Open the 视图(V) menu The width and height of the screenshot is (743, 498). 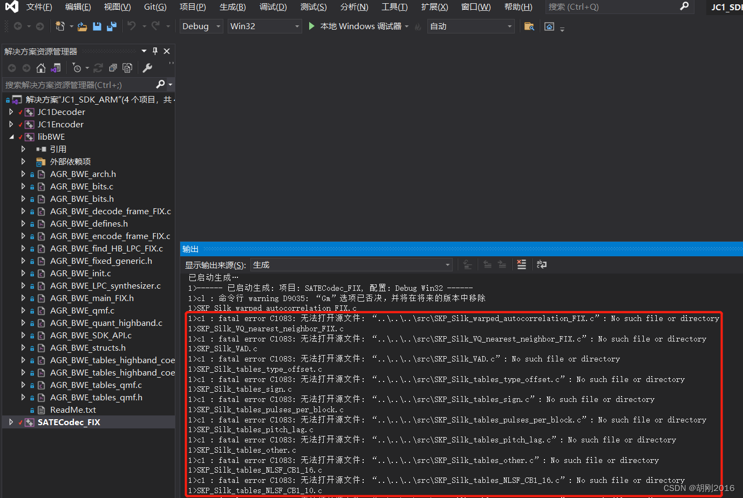click(117, 6)
